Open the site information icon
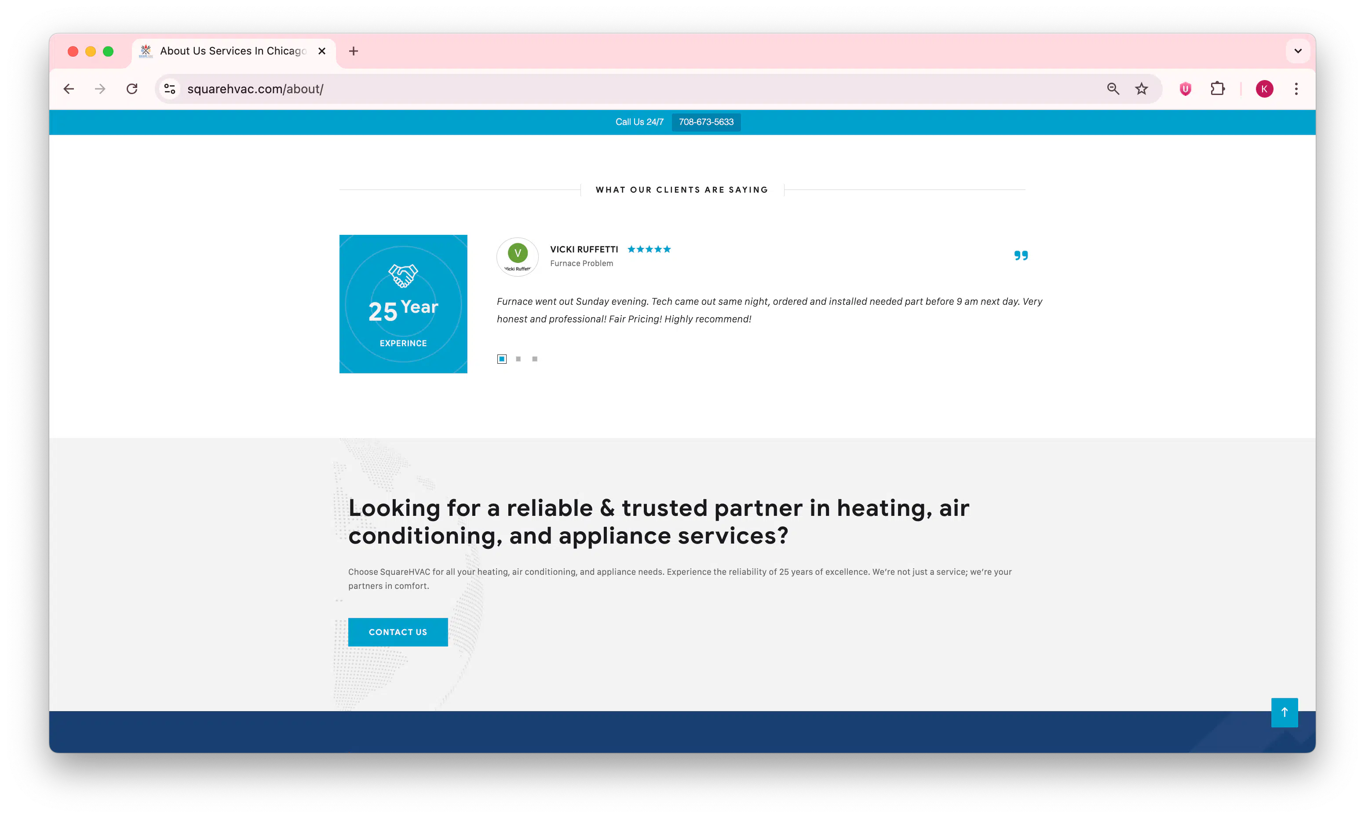The height and width of the screenshot is (818, 1365). [x=170, y=89]
